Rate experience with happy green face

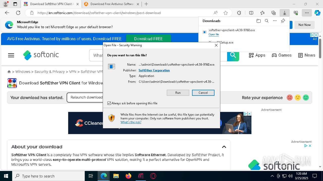tap(306, 98)
